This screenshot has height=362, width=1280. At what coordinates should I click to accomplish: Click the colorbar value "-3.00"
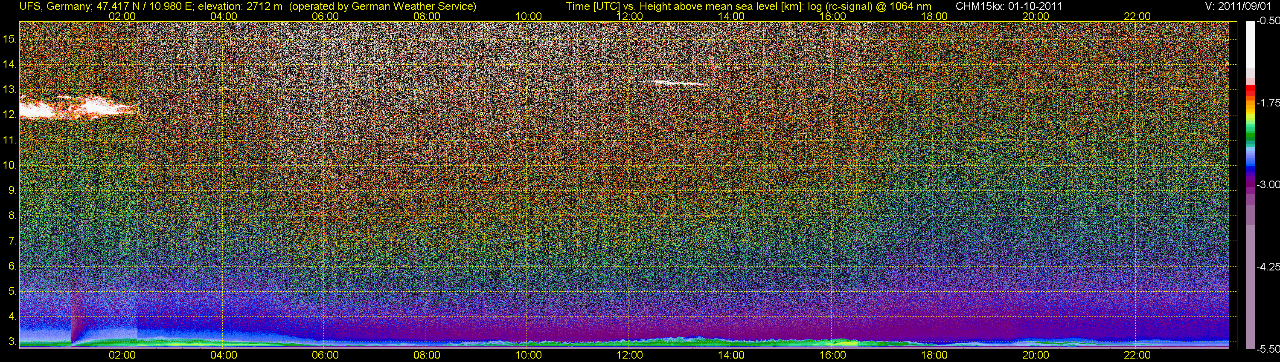click(1268, 185)
